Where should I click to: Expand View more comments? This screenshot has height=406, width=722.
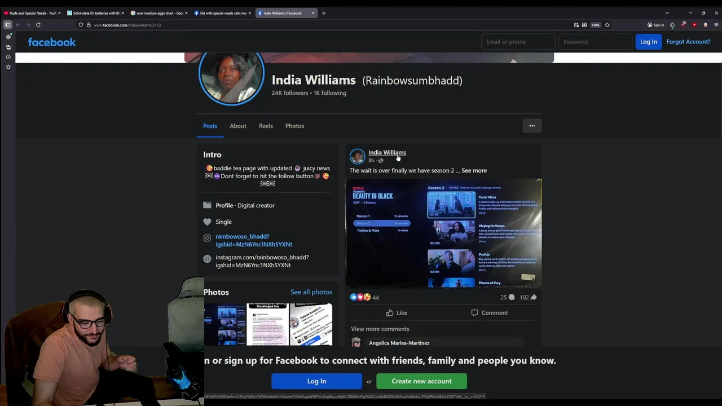click(380, 329)
